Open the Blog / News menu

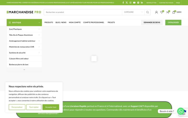(x=61, y=23)
